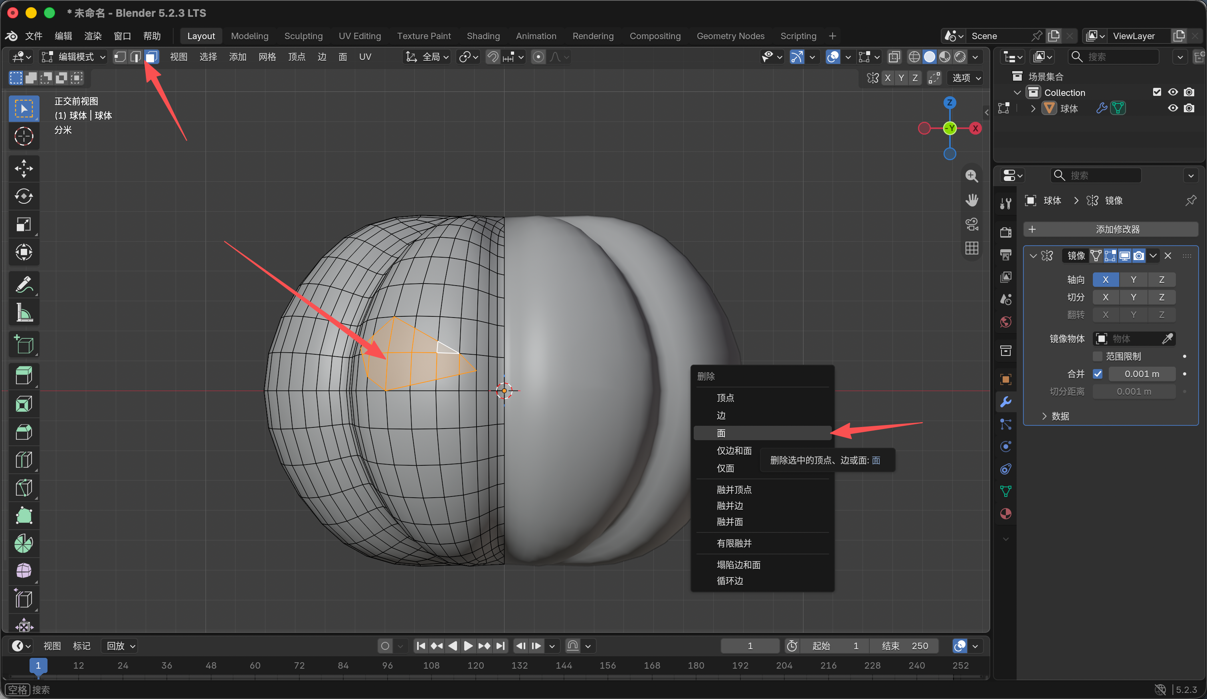Toggle the mirror Merge checkbox

click(x=1097, y=374)
